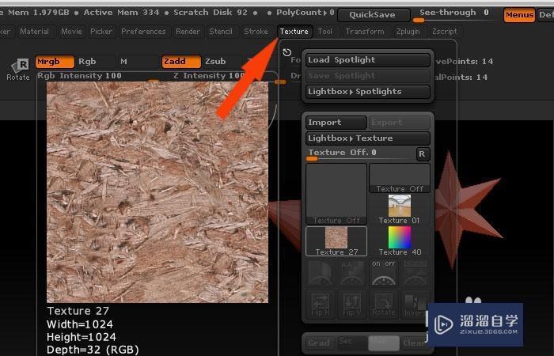Screen dimensions: 554x356
Task: Toggle the Main color button
Action: pos(383,343)
